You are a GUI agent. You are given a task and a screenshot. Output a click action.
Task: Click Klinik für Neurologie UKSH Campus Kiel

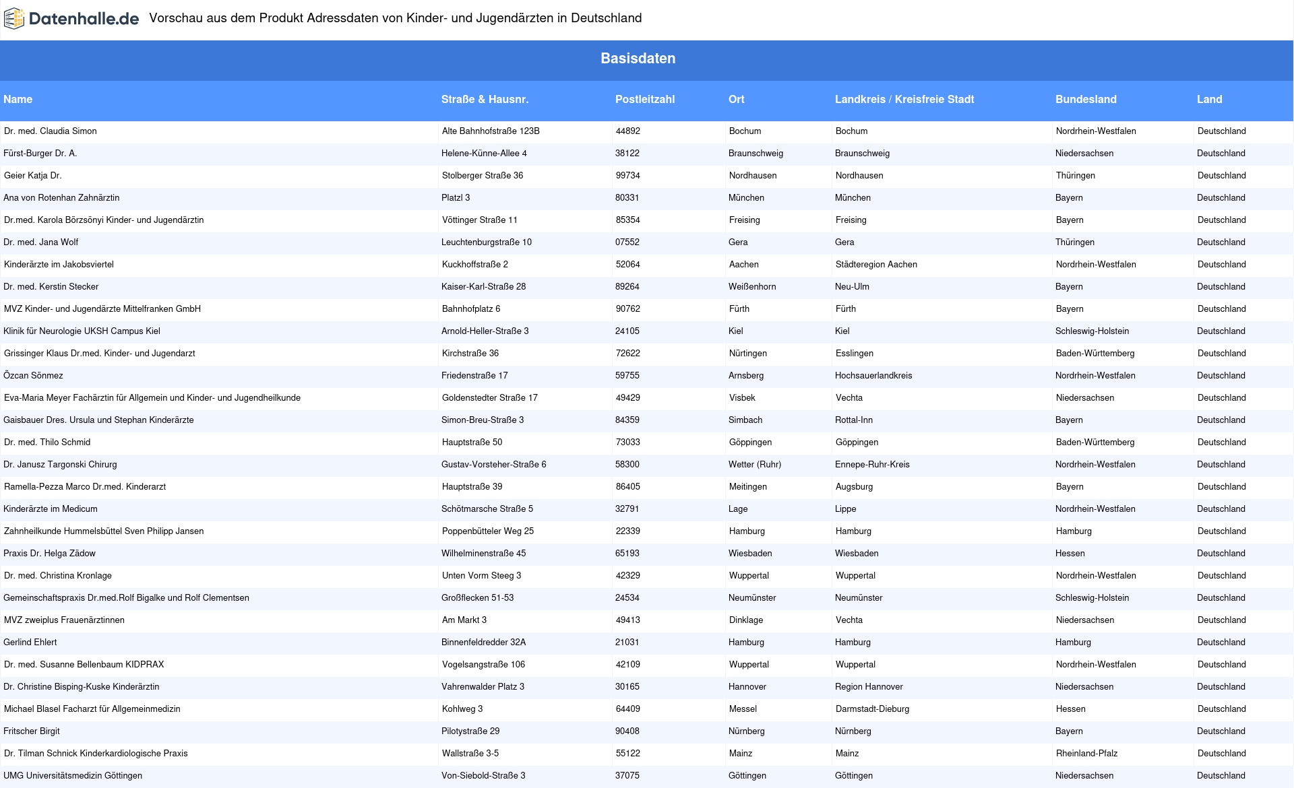click(82, 331)
